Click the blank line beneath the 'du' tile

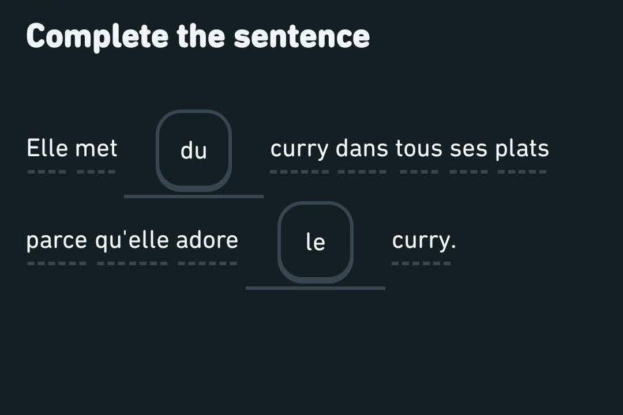click(x=194, y=197)
